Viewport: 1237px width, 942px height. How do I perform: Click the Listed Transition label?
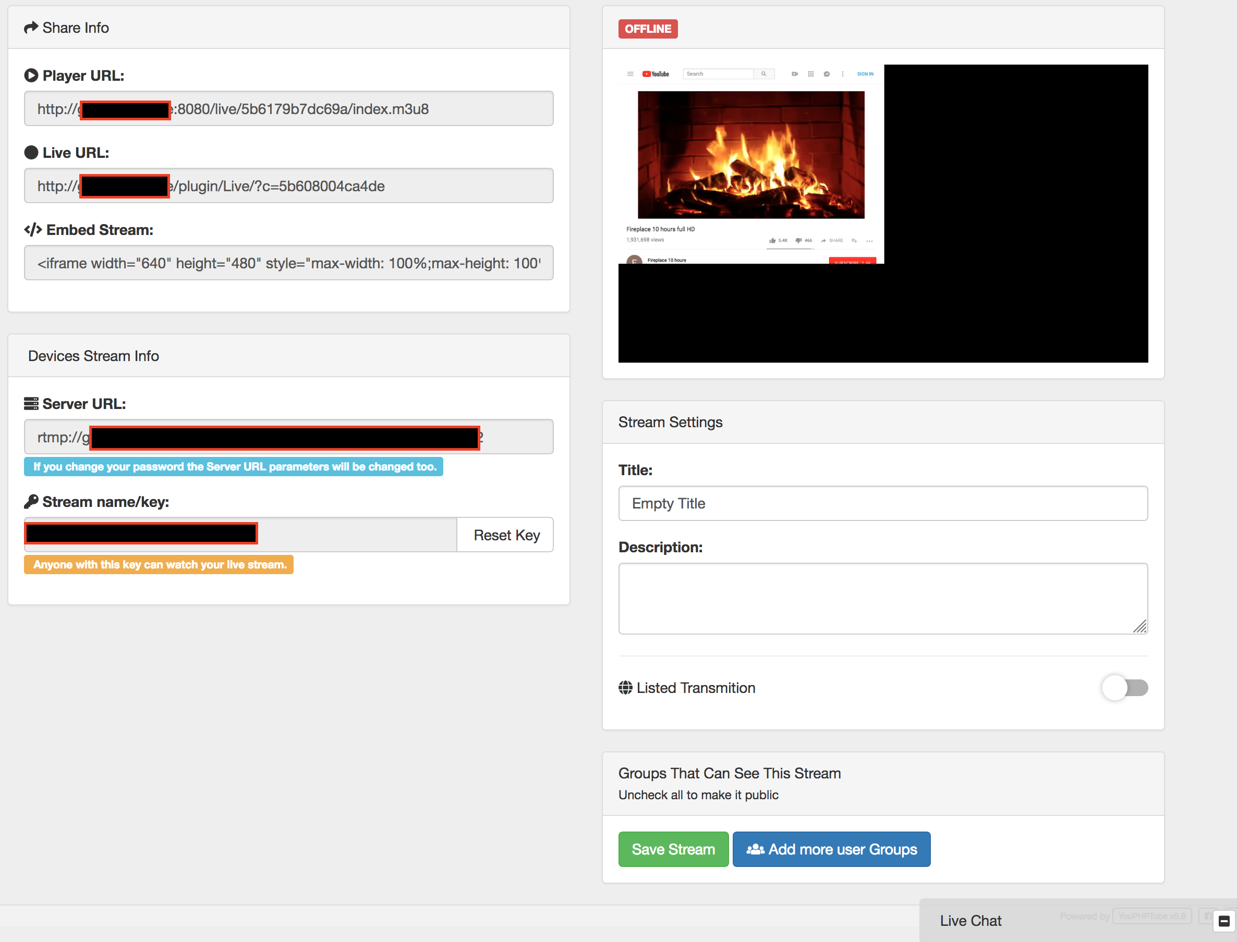click(696, 688)
